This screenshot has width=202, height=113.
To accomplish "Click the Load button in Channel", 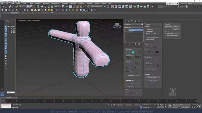I will coord(176,29).
